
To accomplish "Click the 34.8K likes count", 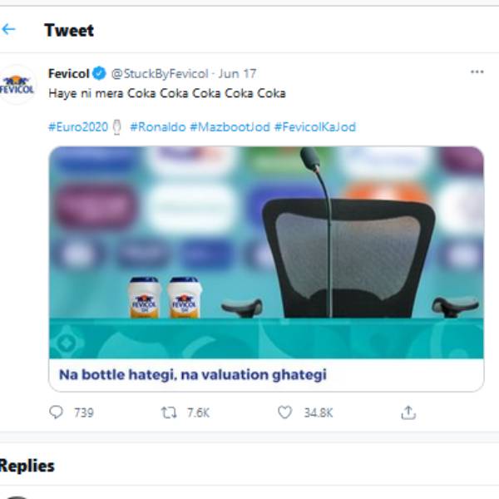I will coord(318,413).
